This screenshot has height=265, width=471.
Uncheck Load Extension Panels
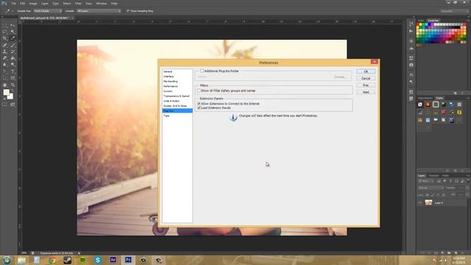[199, 107]
